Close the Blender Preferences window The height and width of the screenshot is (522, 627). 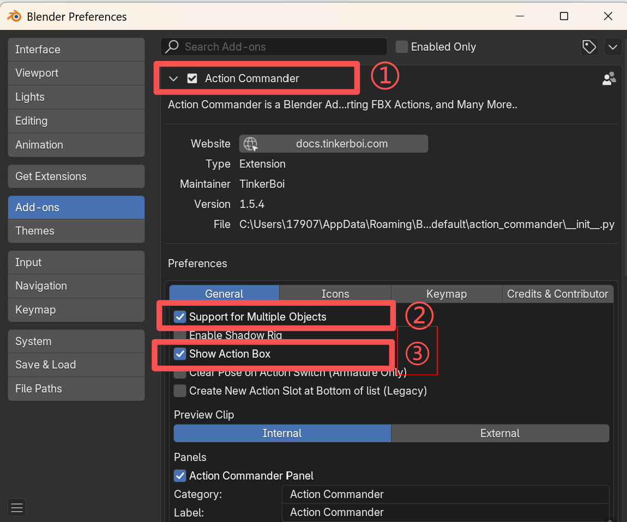(x=608, y=16)
